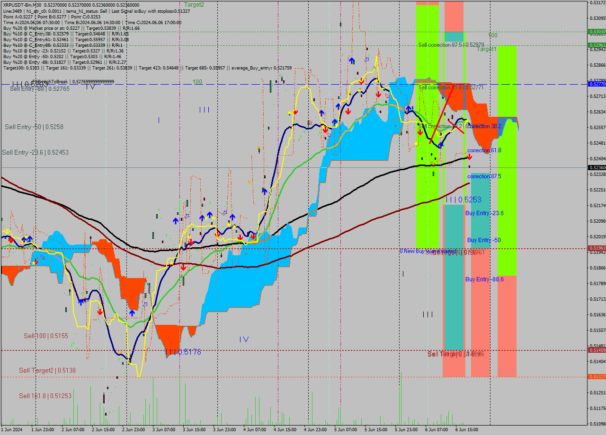Screen dimensions: 606x435
Task: Click the green 0.53030 price marker
Action: coord(597,32)
